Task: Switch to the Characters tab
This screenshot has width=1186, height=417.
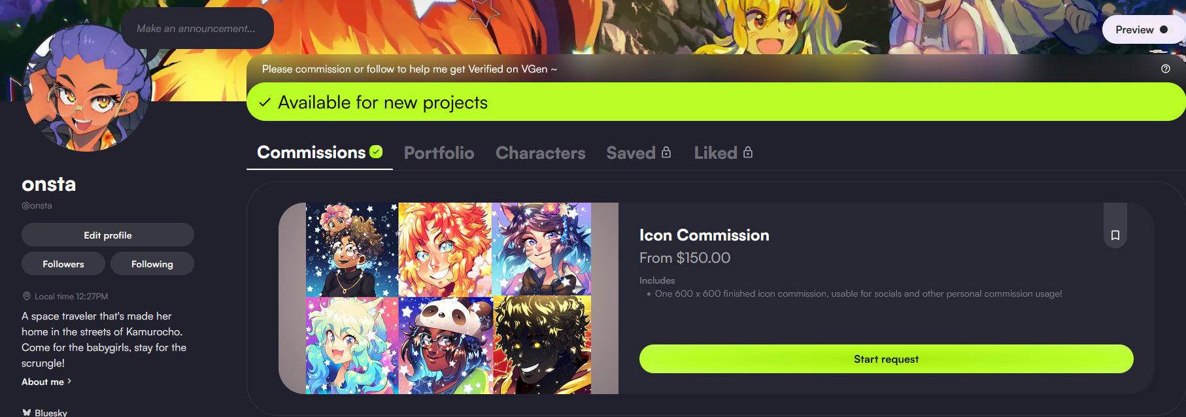Action: tap(541, 153)
